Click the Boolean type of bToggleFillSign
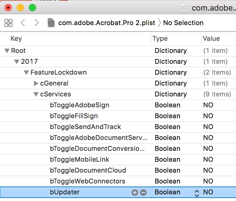This screenshot has width=236, height=201. point(168,116)
